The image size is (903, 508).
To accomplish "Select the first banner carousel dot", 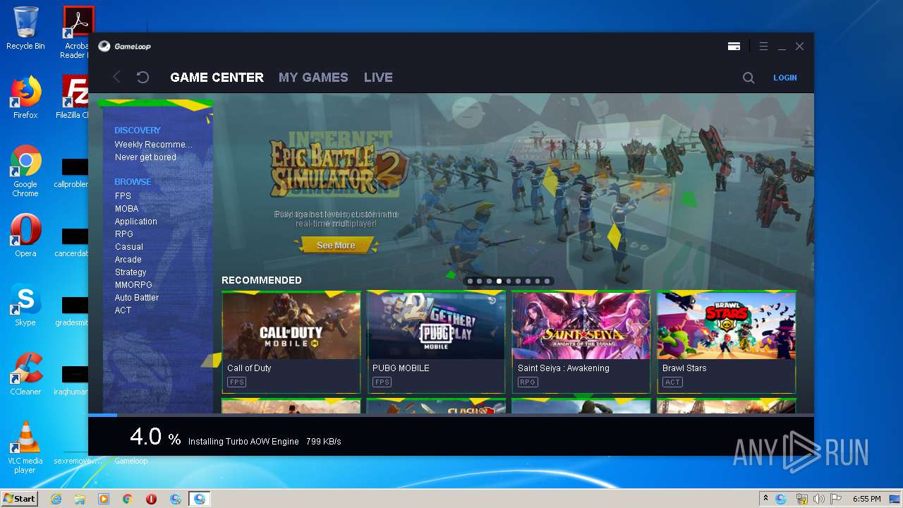I will point(470,282).
